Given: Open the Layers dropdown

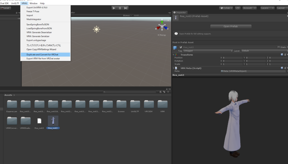Looking at the screenshot, I should 267,8.
